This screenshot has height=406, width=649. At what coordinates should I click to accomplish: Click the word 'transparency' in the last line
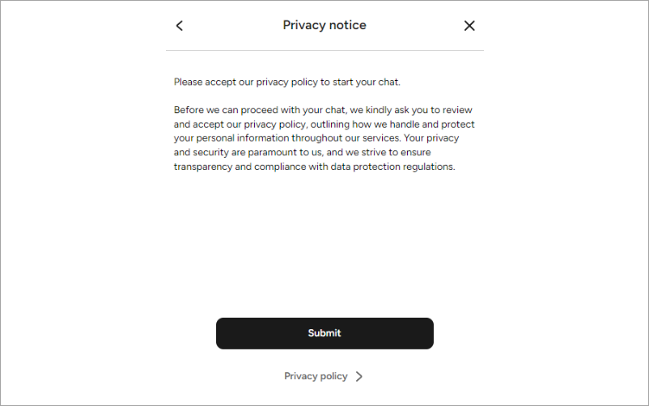pyautogui.click(x=203, y=167)
